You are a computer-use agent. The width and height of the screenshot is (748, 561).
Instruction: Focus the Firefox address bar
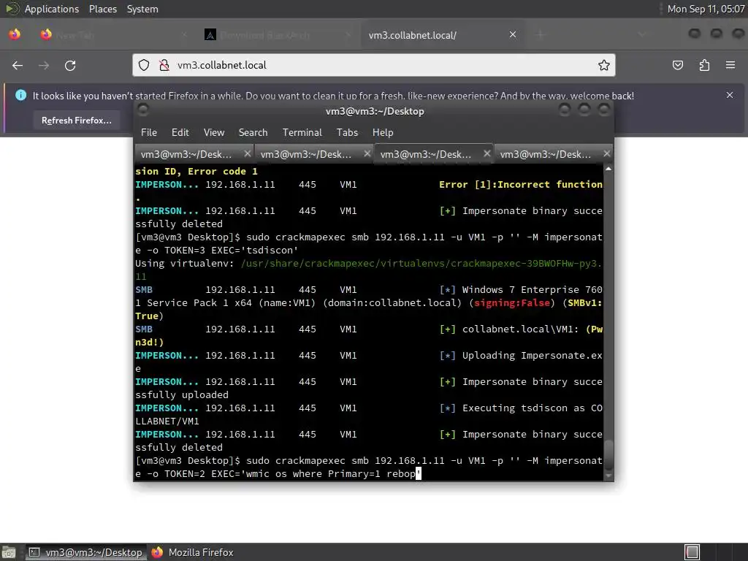click(373, 65)
